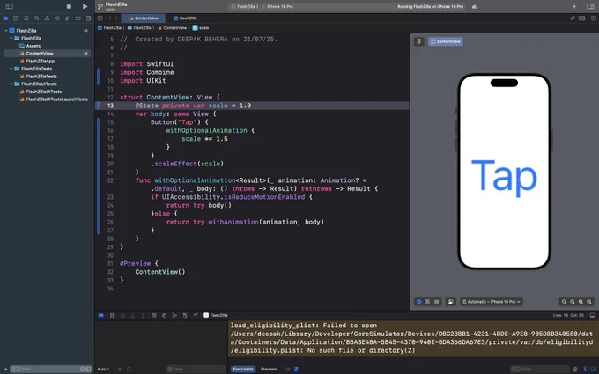Viewport: 599px width, 374px height.
Task: Collapse the FlashZilla group folder
Action: click(11, 38)
